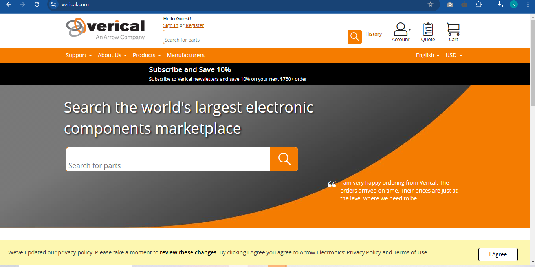Click hero large search magnifier button
This screenshot has width=535, height=267.
[x=284, y=159]
